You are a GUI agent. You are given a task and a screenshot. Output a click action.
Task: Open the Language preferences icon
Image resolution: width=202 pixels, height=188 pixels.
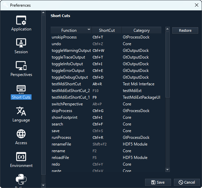tap(21, 111)
